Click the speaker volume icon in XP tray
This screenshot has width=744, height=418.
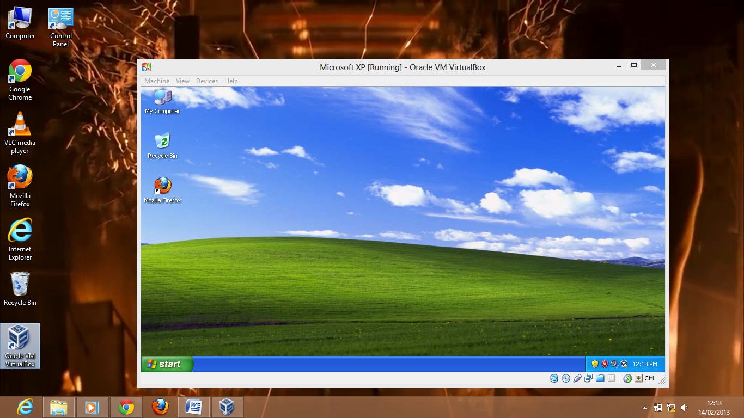point(614,364)
